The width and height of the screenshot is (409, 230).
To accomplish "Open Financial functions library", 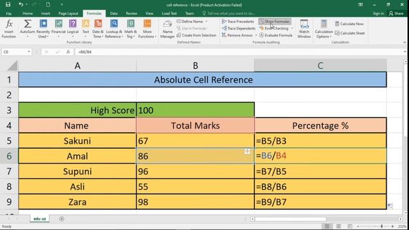I will tap(58, 29).
